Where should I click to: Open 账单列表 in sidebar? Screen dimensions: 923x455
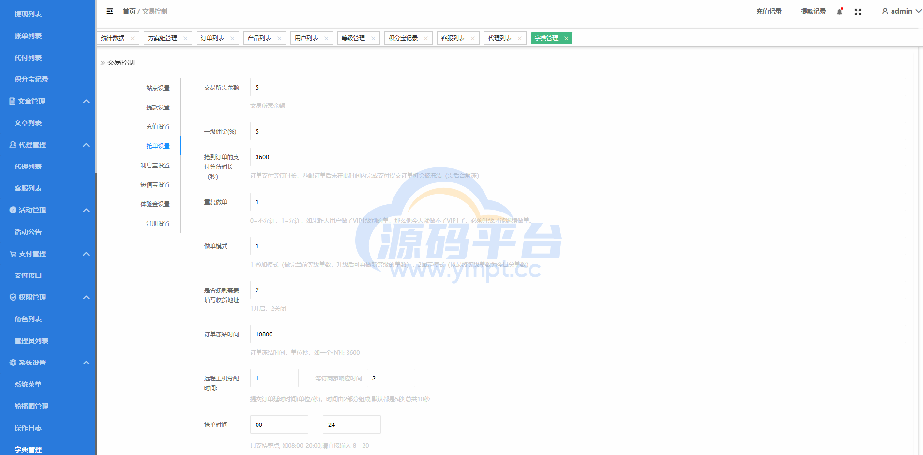click(28, 36)
